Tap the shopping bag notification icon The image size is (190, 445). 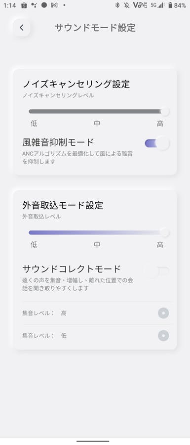pos(24,5)
